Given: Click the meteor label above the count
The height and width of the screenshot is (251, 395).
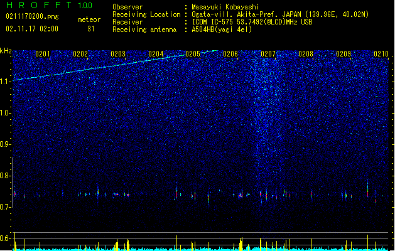Looking at the screenshot, I should (x=89, y=19).
